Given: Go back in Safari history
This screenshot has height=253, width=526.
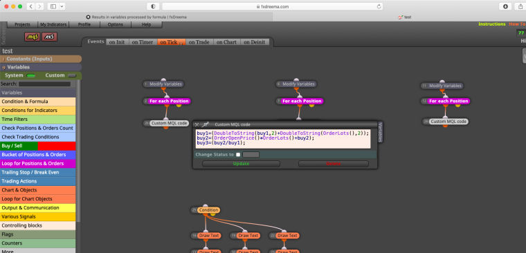Looking at the screenshot, I should [30, 6].
